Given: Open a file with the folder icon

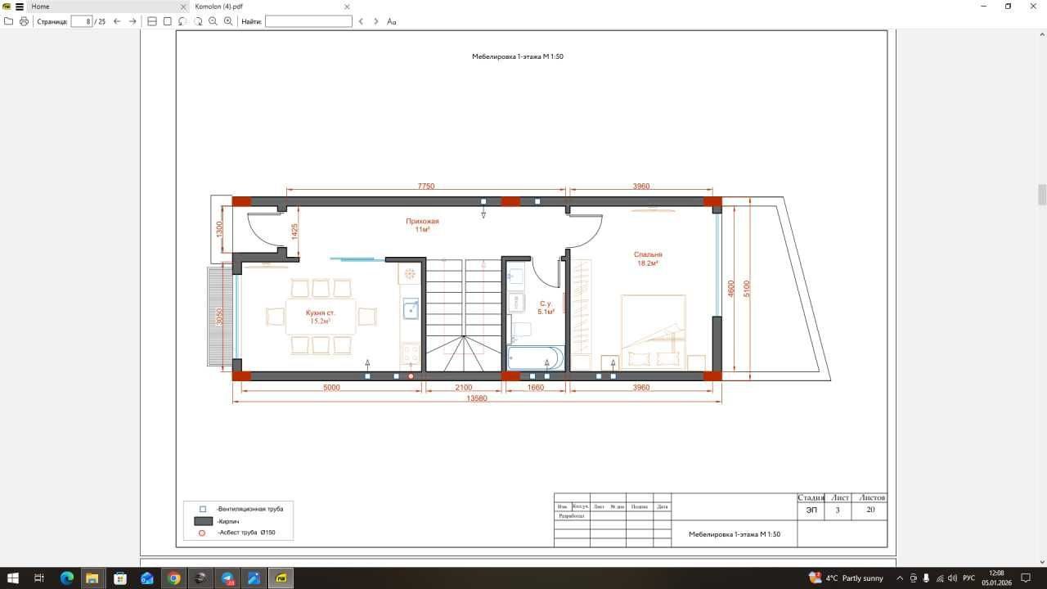Looking at the screenshot, I should coord(8,21).
